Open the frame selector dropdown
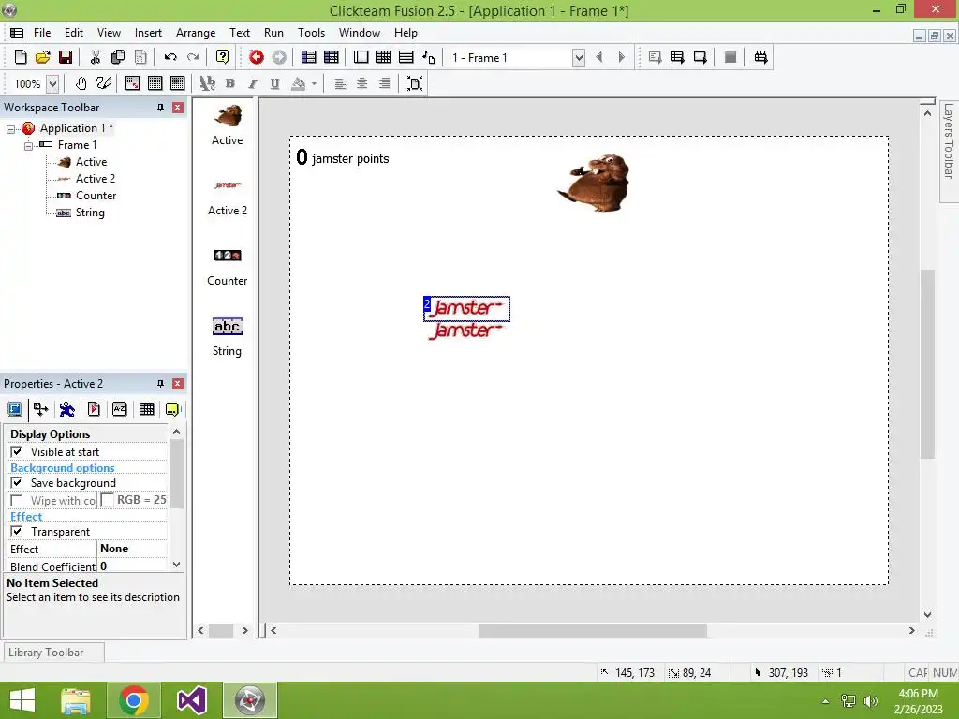Screen dimensions: 959x719 pos(578,57)
